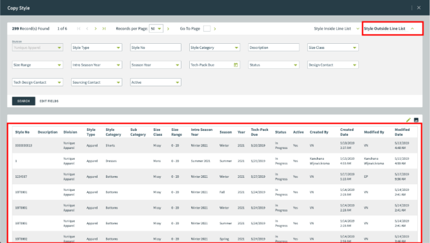Open the disabled Division dropdown

[37, 47]
